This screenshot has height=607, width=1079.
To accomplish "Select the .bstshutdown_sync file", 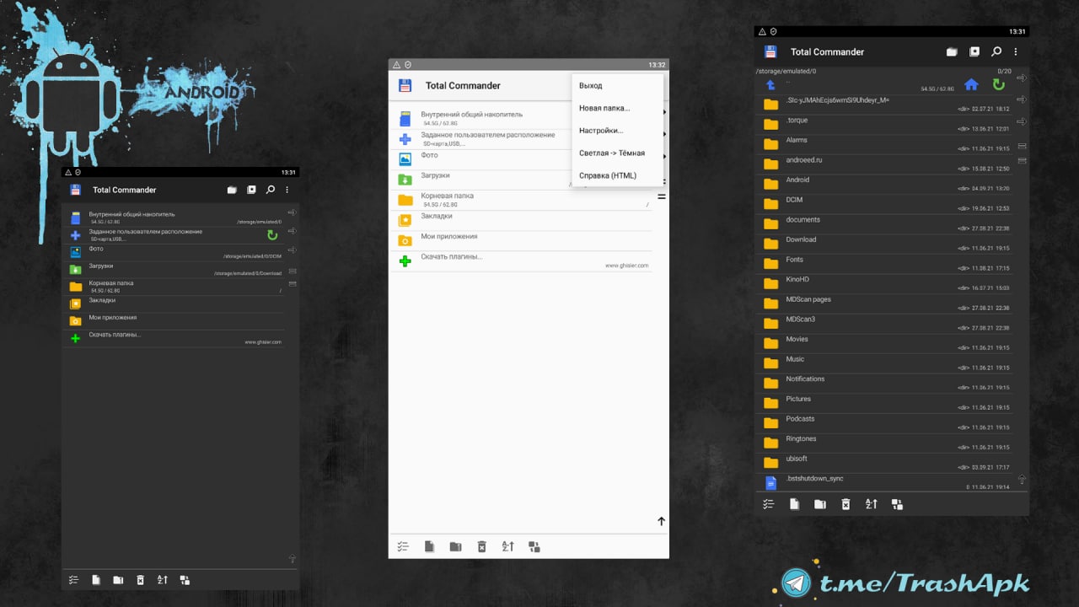I will 886,483.
